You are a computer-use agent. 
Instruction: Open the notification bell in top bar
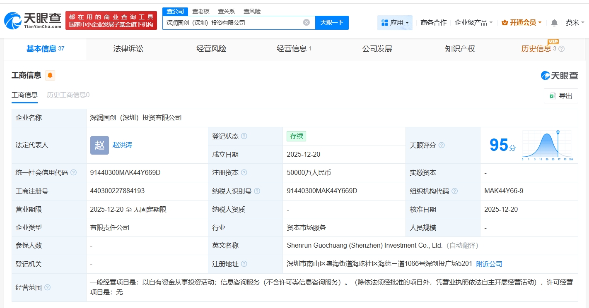[x=554, y=23]
